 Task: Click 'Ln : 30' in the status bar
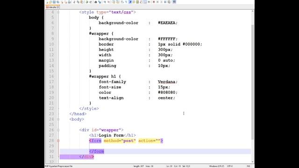[169, 166]
